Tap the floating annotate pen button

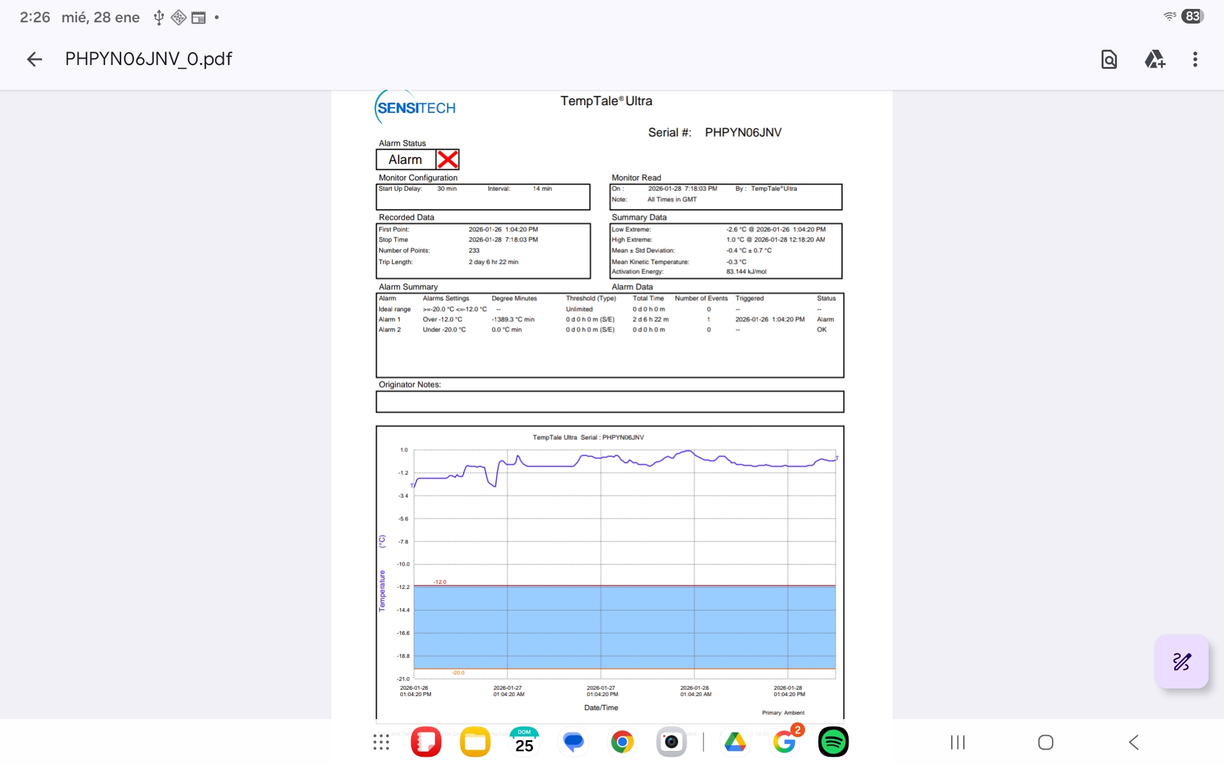[1181, 661]
